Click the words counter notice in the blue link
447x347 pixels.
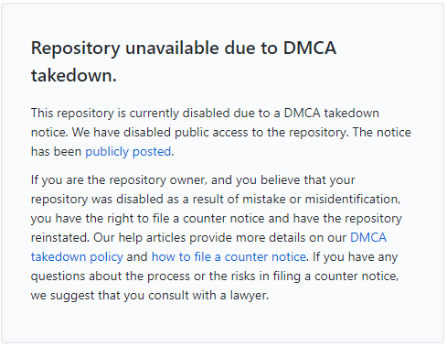[x=265, y=257]
